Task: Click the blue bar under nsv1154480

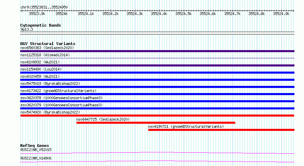Action: click(157, 73)
